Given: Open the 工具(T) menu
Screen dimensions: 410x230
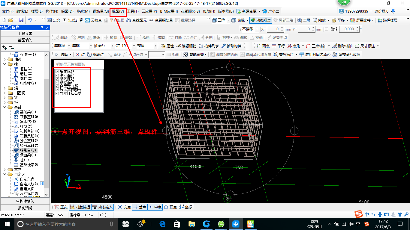Looking at the screenshot, I should pos(133,11).
